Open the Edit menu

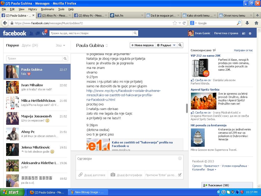point(12,9)
